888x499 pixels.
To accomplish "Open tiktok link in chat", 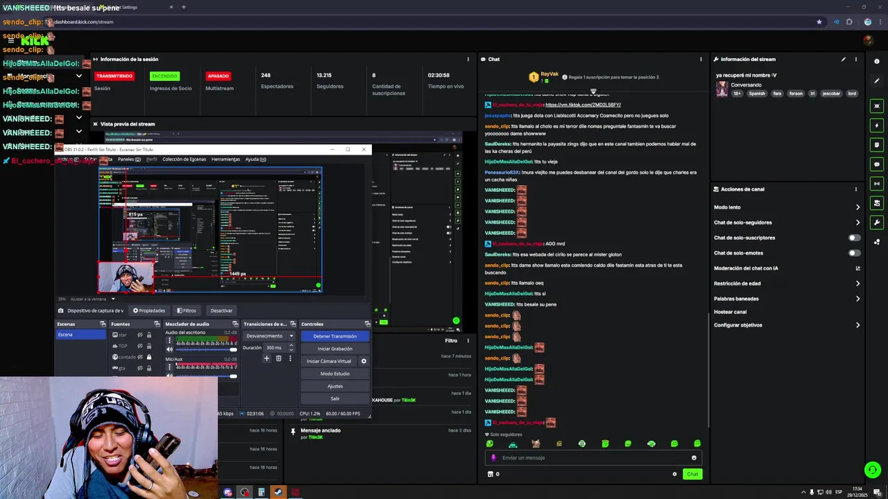I will pos(583,105).
